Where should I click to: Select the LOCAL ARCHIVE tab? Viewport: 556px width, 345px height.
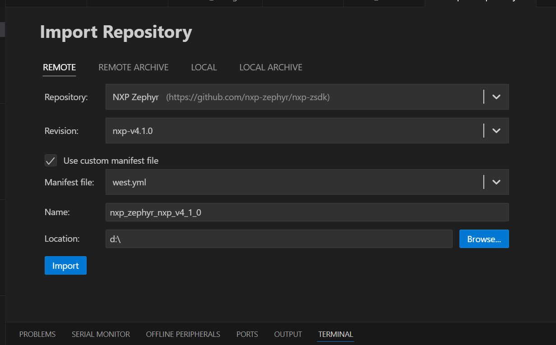(270, 67)
